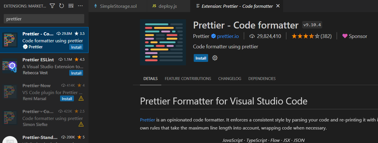Click warning icon on Simon Siefke extension

(x=81, y=124)
